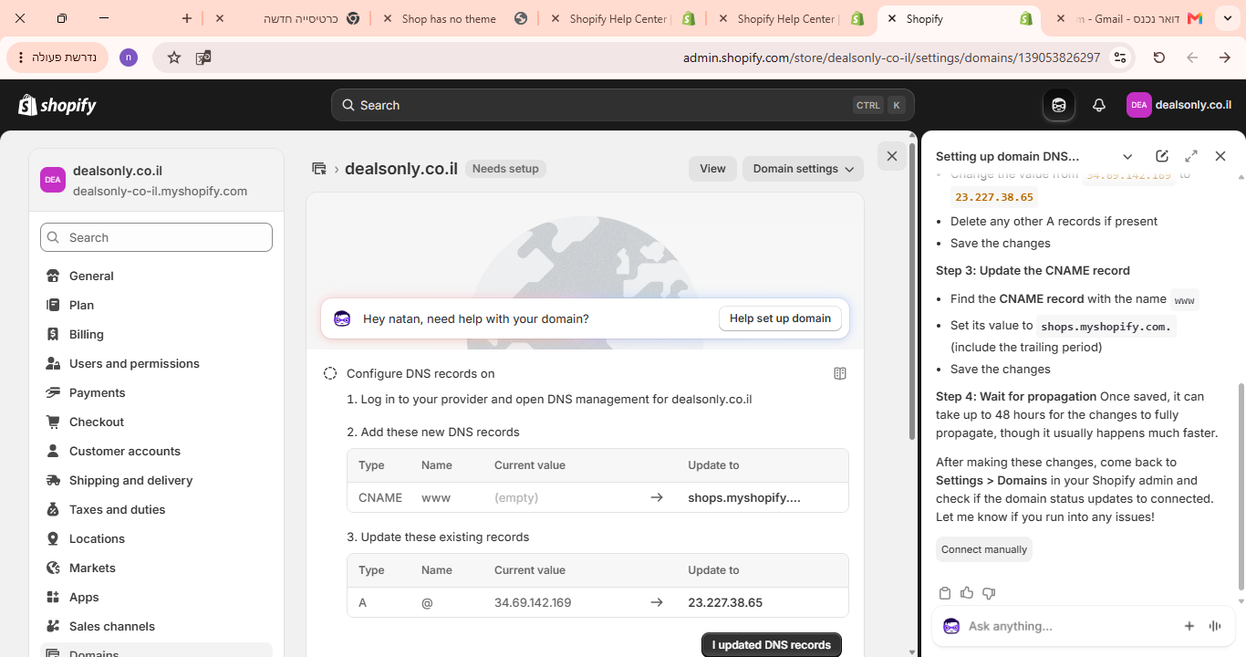Open the Chrome profile avatar

click(129, 57)
